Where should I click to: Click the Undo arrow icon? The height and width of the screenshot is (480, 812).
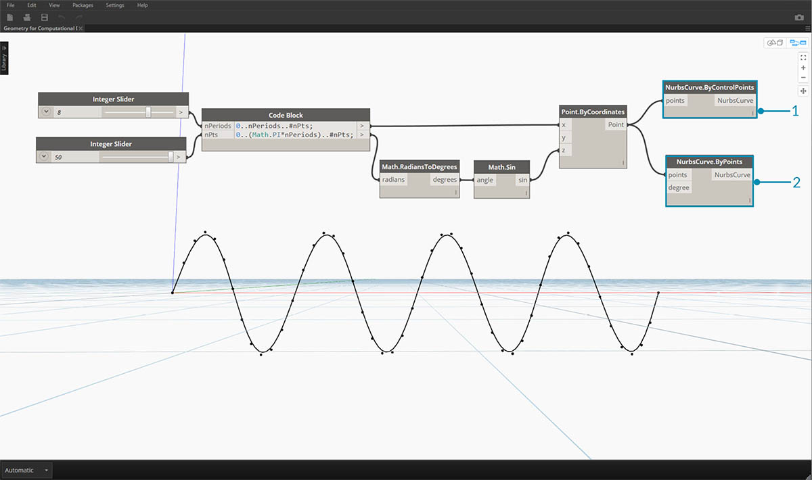pyautogui.click(x=62, y=16)
